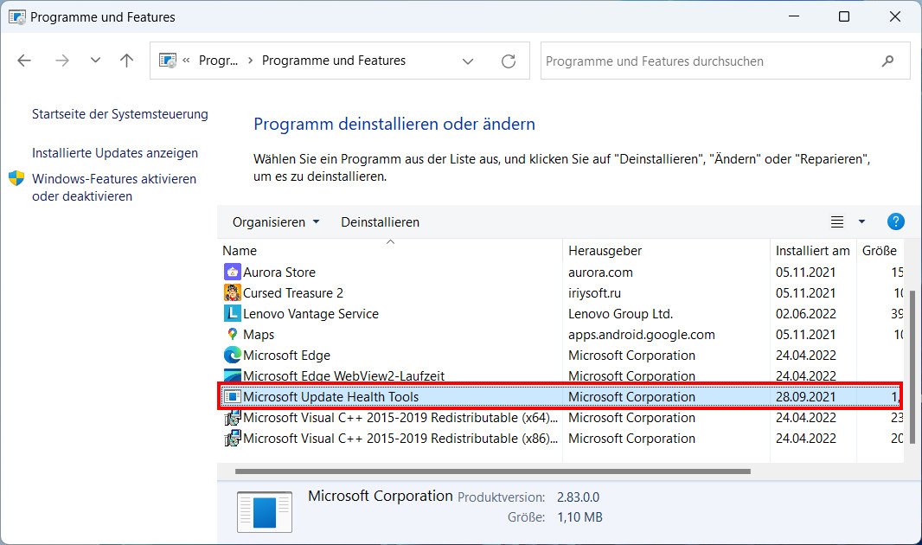Image resolution: width=922 pixels, height=545 pixels.
Task: Click the apps.android.google.com publisher cell
Action: [x=642, y=335]
